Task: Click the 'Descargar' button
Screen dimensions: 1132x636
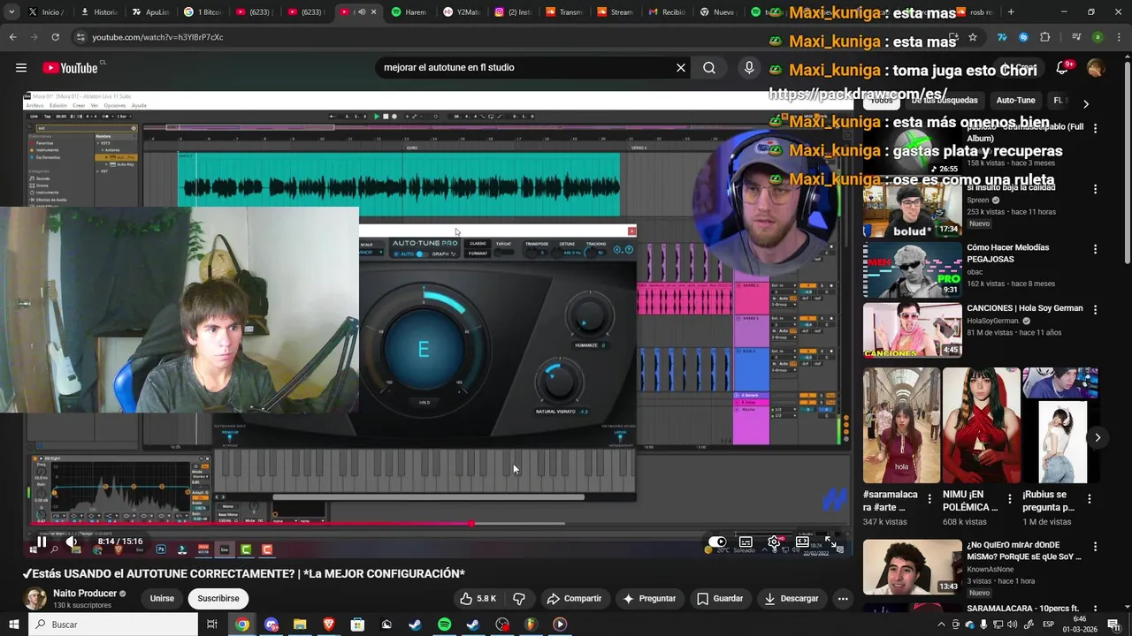Action: [791, 598]
